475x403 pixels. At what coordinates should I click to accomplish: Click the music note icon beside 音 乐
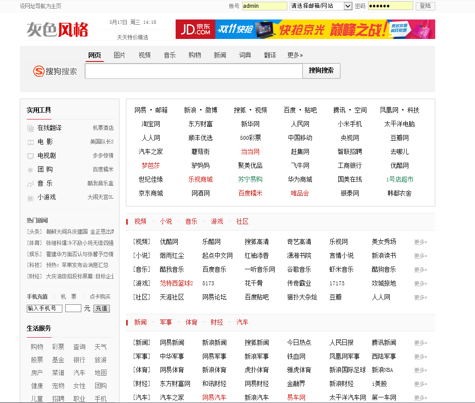point(30,184)
